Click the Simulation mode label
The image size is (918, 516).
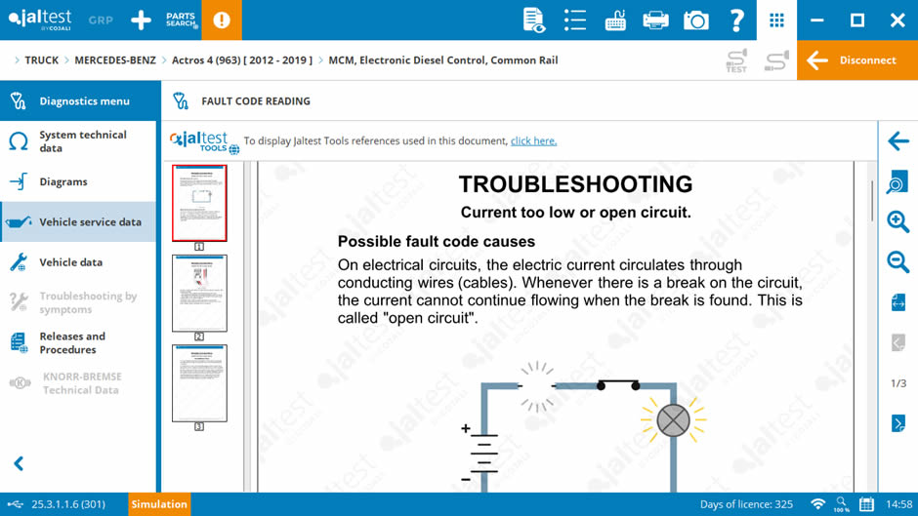[158, 504]
